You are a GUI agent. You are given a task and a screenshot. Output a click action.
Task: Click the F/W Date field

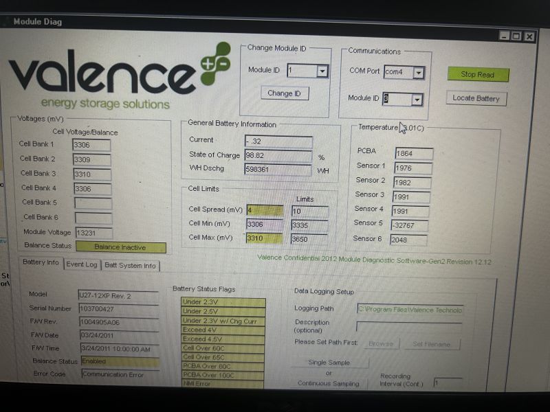point(120,335)
